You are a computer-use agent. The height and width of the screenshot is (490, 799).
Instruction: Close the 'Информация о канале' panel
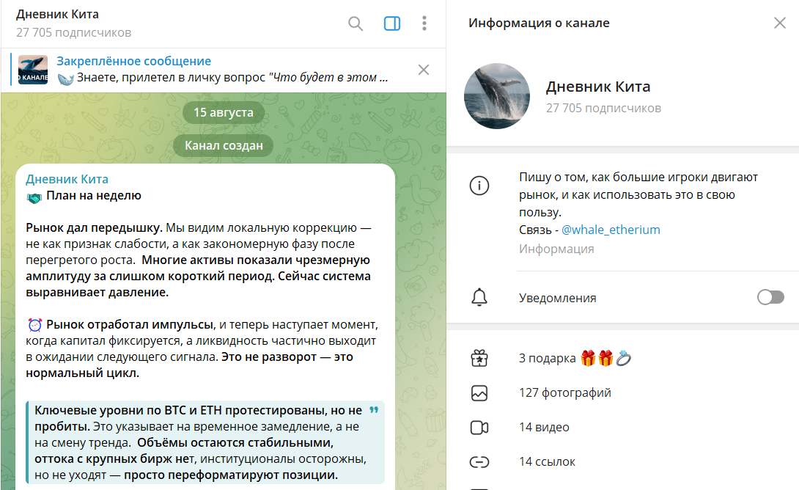point(779,23)
